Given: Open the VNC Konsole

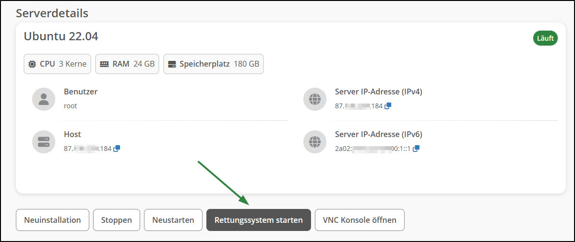Looking at the screenshot, I should click(360, 220).
